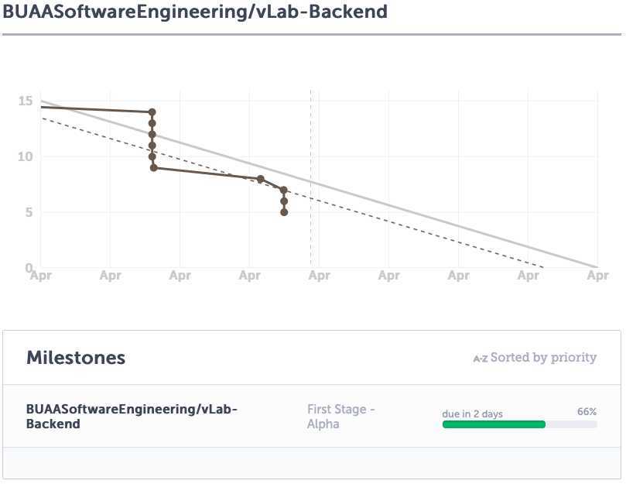626x484 pixels.
Task: Click the A-Z sort icon in Milestones
Action: tap(480, 359)
